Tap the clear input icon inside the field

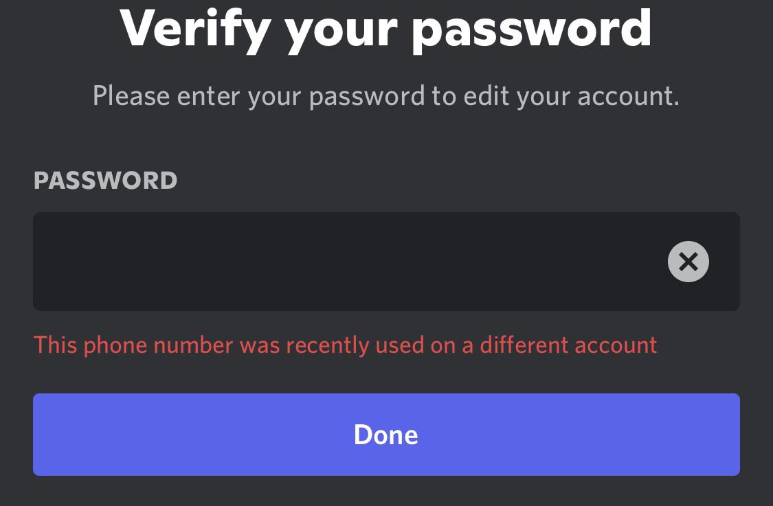tap(688, 262)
